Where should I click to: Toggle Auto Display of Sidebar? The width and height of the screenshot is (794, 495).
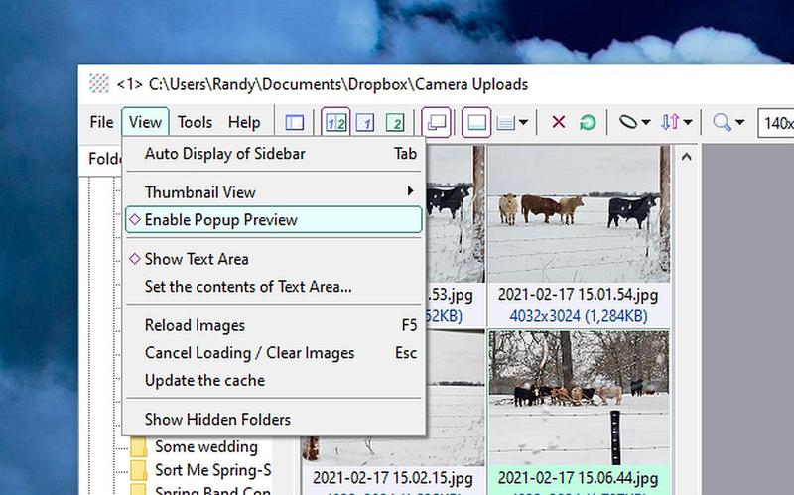tap(274, 154)
